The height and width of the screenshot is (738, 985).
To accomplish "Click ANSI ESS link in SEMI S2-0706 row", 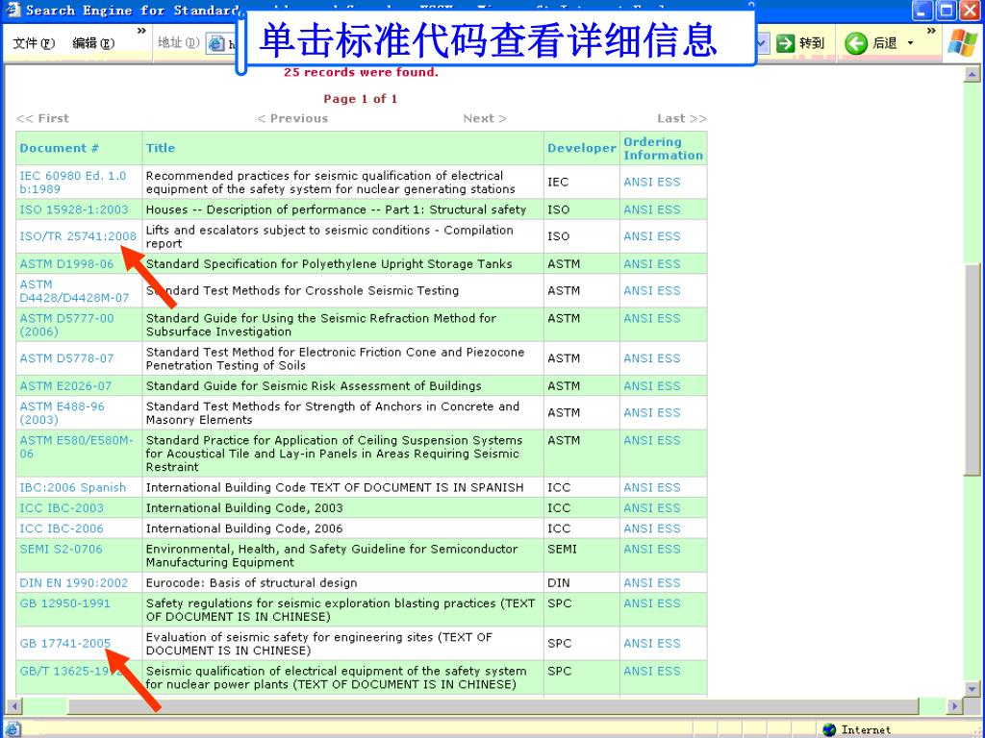I will pyautogui.click(x=652, y=549).
